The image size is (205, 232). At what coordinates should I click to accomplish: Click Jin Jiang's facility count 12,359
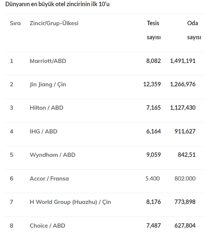(x=152, y=84)
